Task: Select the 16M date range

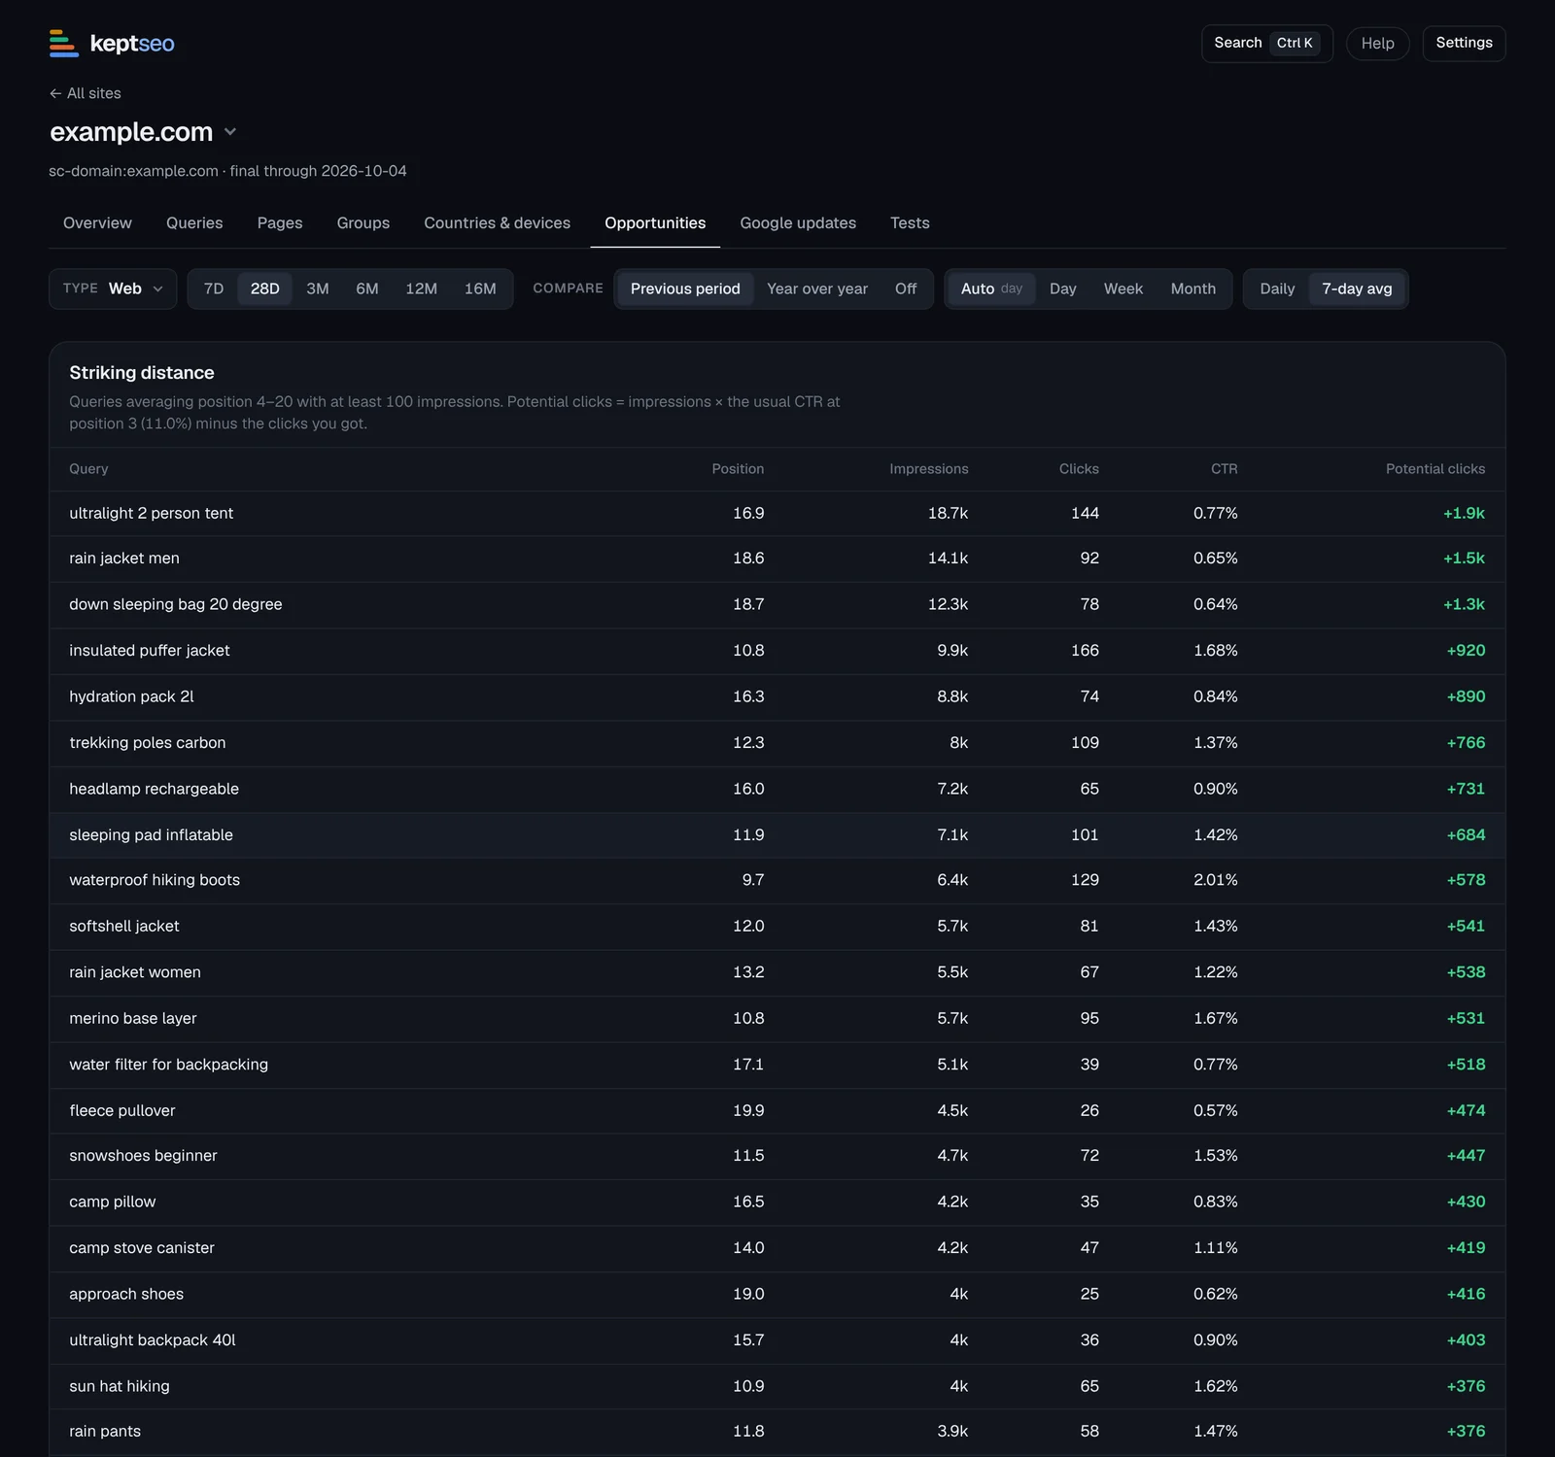Action: pos(480,289)
